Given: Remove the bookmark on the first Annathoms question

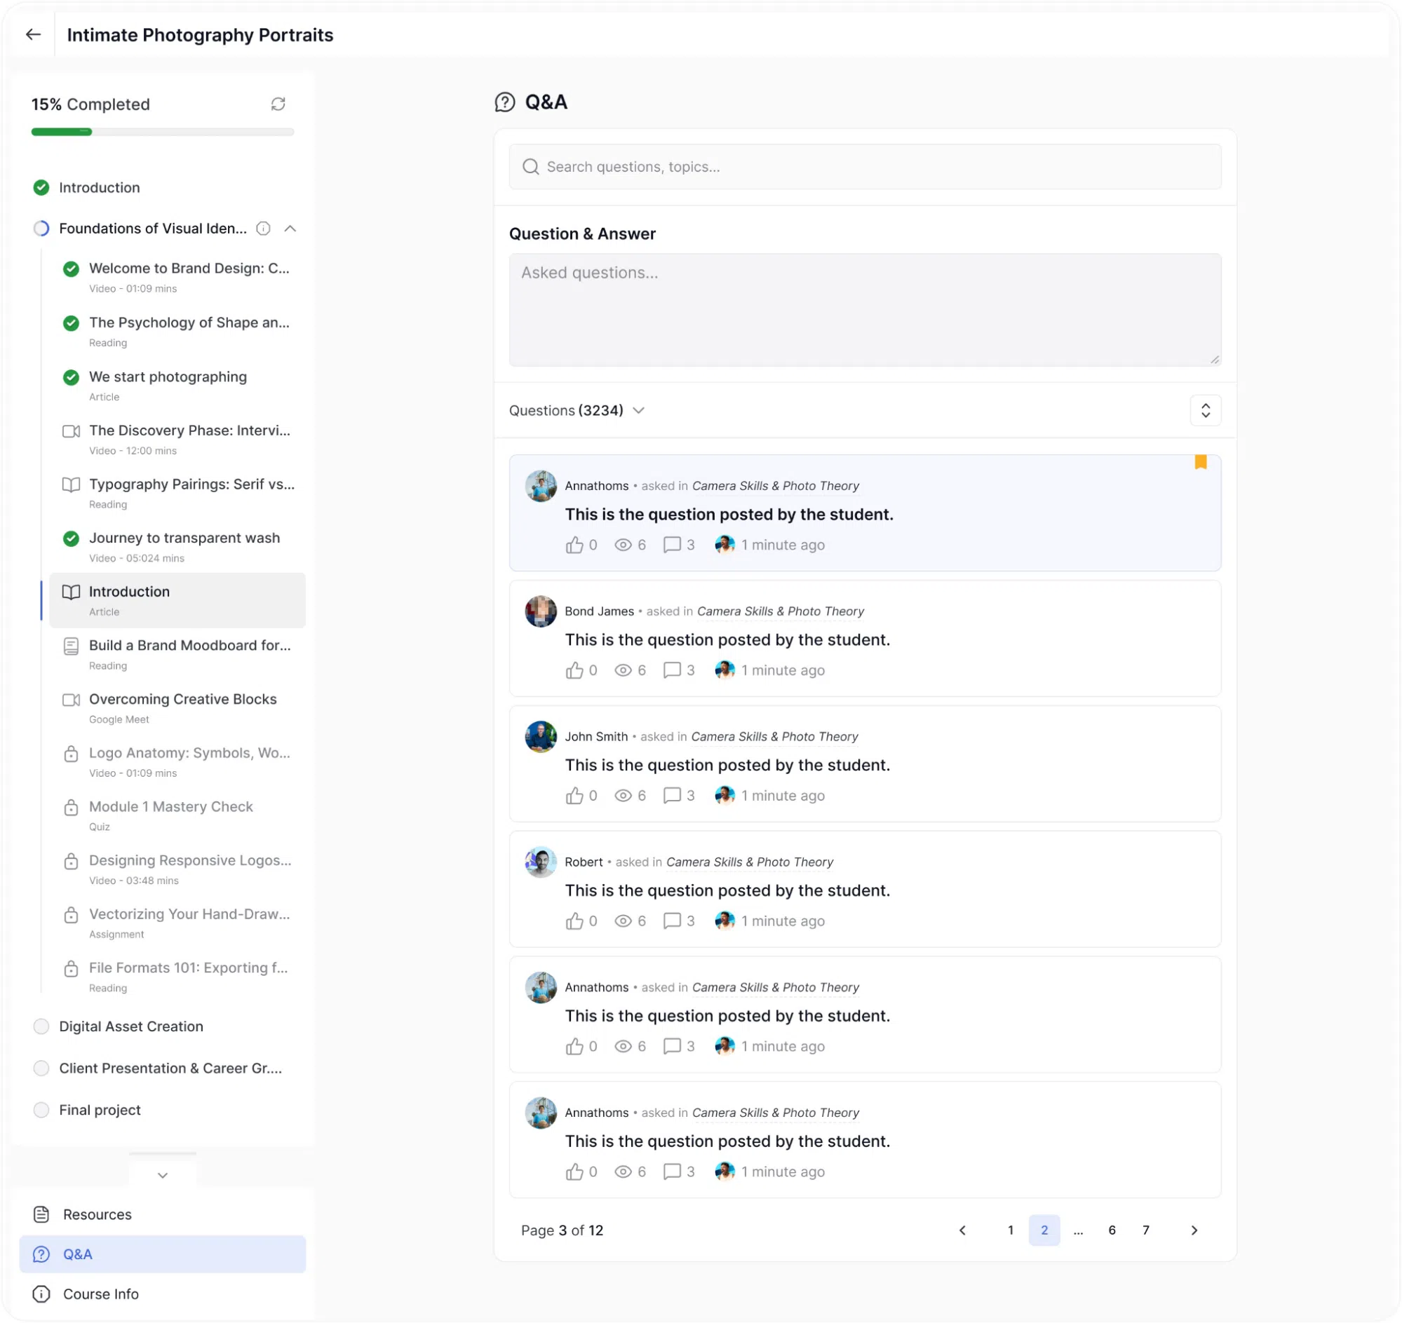Looking at the screenshot, I should [1200, 462].
